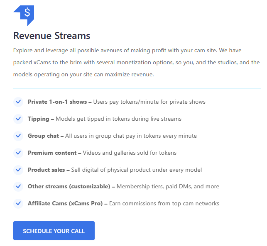The width and height of the screenshot is (267, 246).
Task: Click the 'packed xCams to the brim' line
Action: 136,63
